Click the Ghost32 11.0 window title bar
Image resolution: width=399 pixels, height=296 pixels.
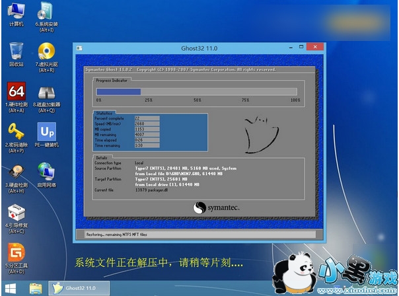[x=198, y=50]
